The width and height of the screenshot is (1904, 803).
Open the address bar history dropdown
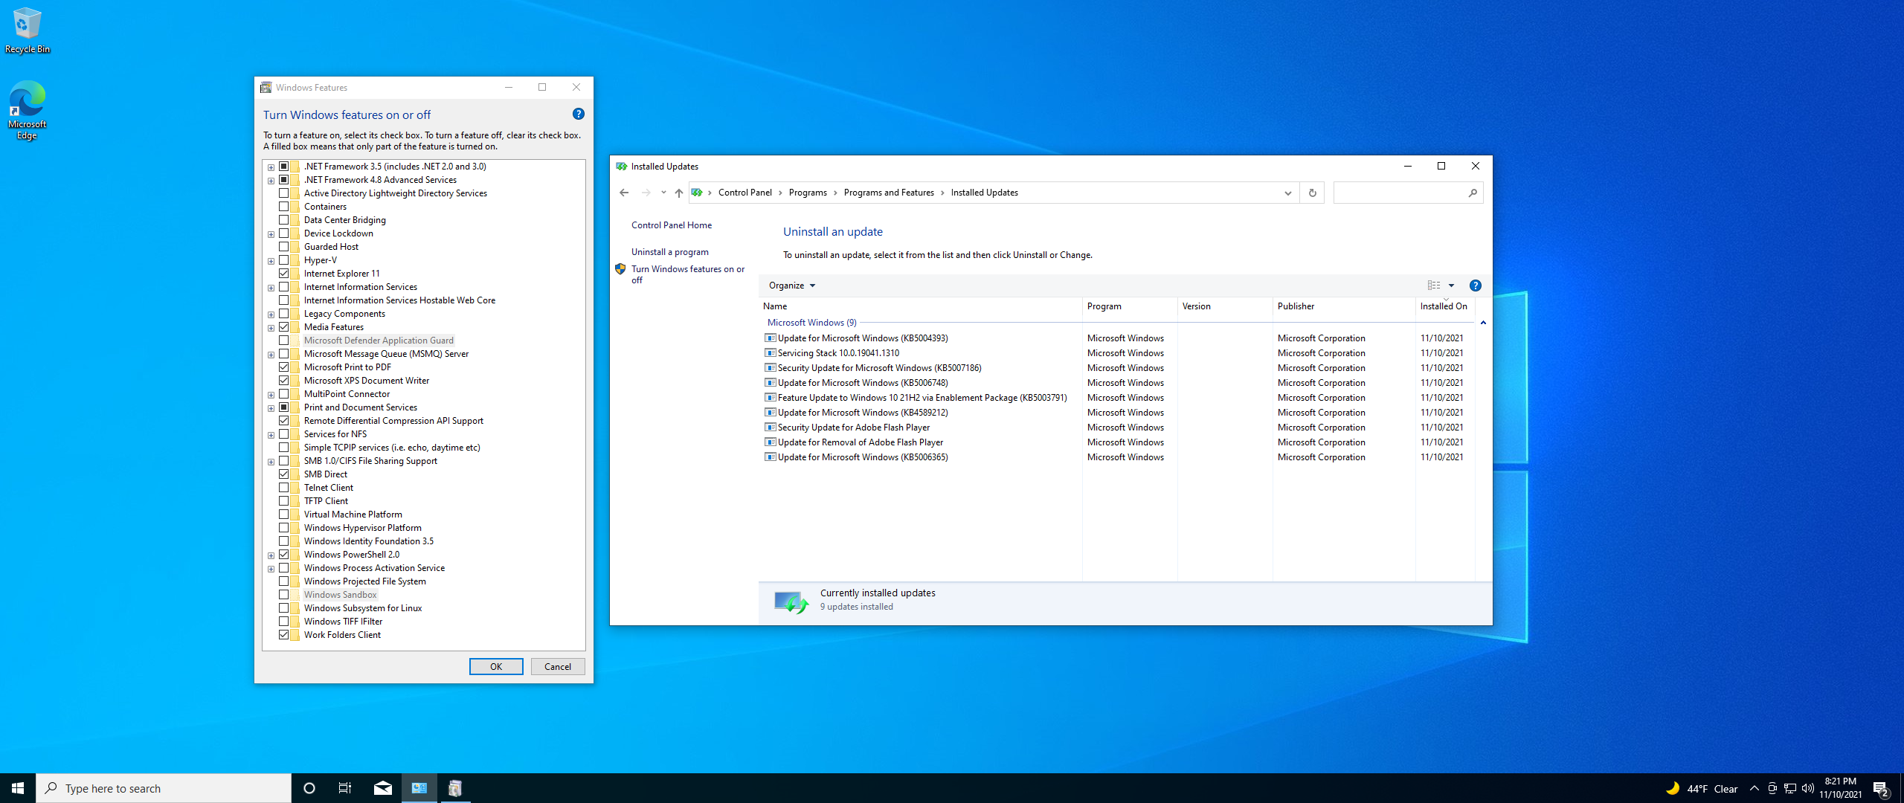coord(1287,193)
